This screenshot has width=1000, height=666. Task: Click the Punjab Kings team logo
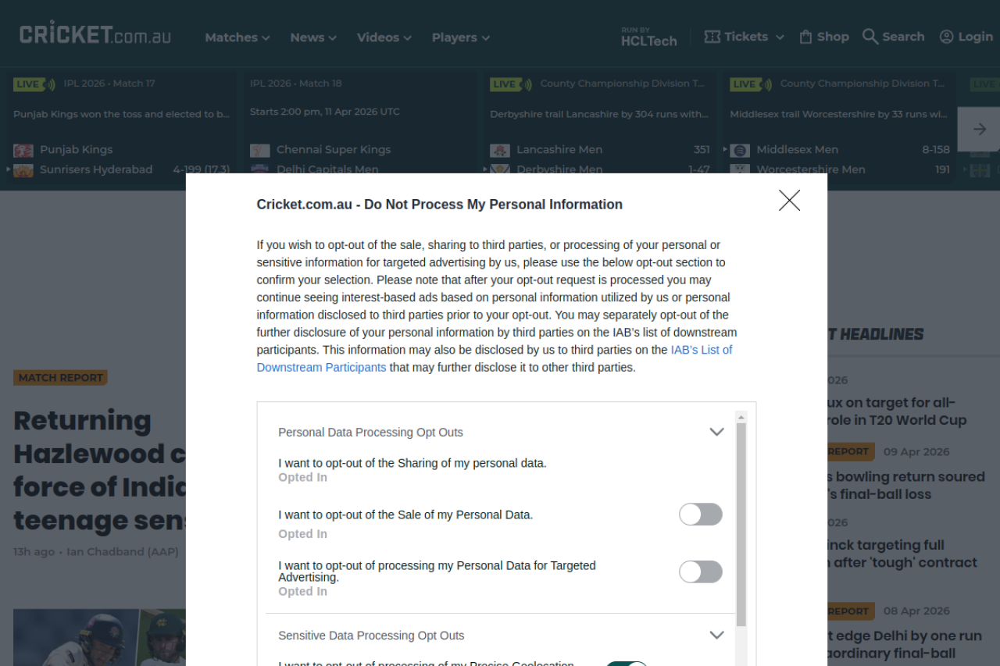[x=23, y=150]
